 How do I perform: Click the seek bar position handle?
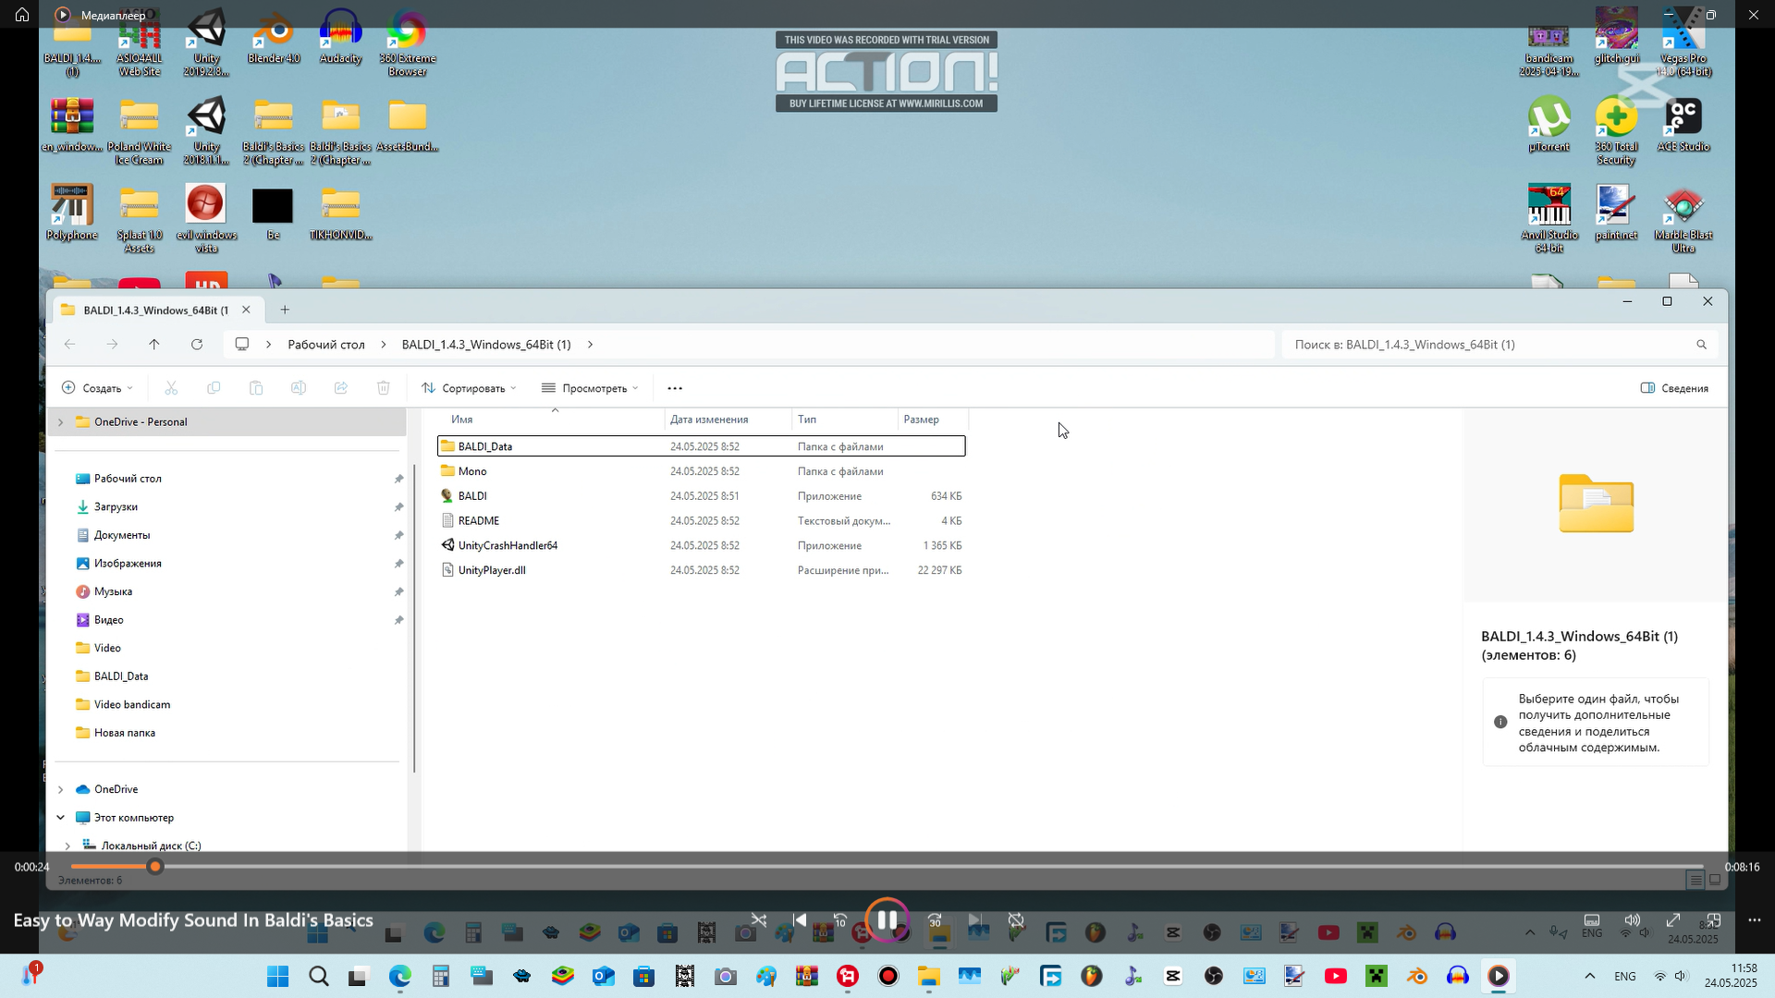155,867
